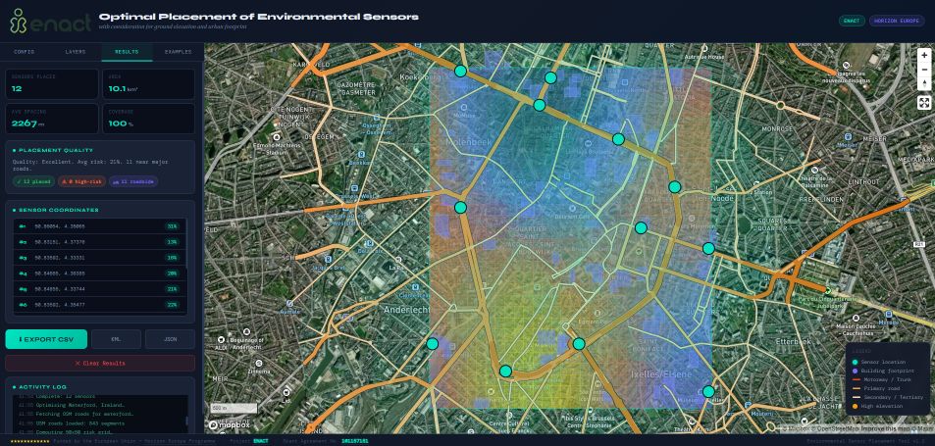Export results as JSON
This screenshot has width=935, height=446.
(x=170, y=339)
